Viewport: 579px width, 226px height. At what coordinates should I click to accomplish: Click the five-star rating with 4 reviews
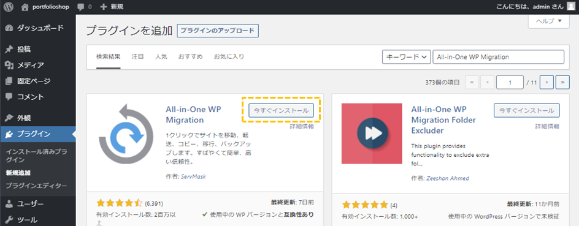coord(365,205)
